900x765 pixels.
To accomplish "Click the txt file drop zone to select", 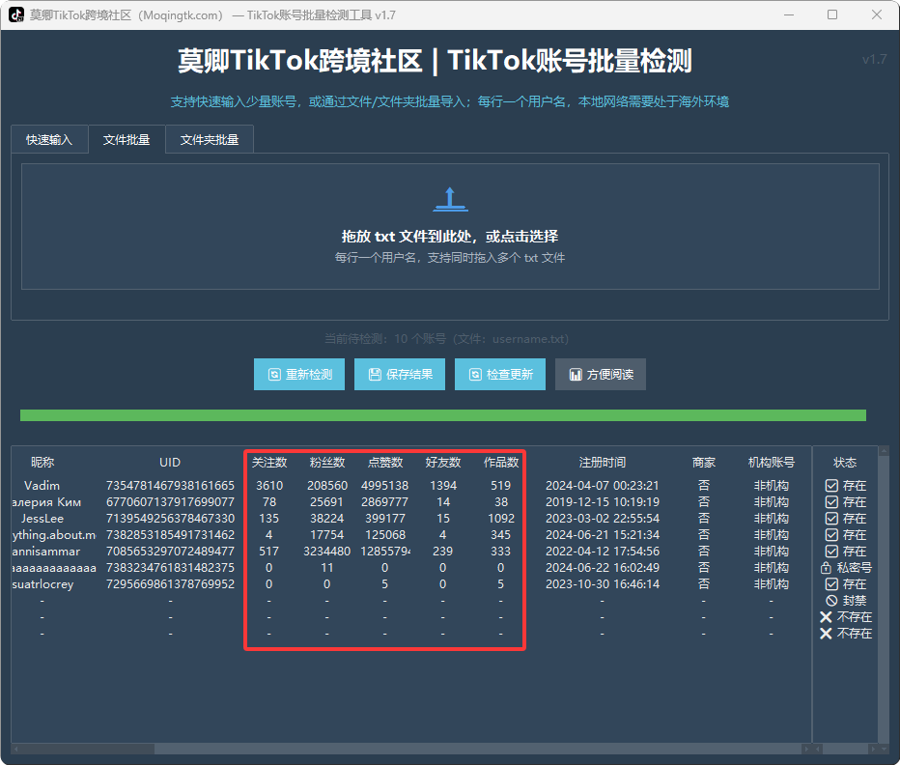I will (x=450, y=226).
